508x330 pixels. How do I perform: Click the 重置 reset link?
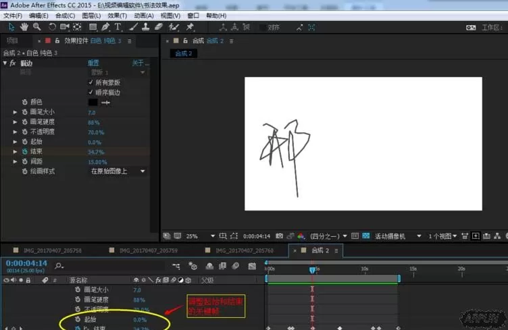[93, 63]
